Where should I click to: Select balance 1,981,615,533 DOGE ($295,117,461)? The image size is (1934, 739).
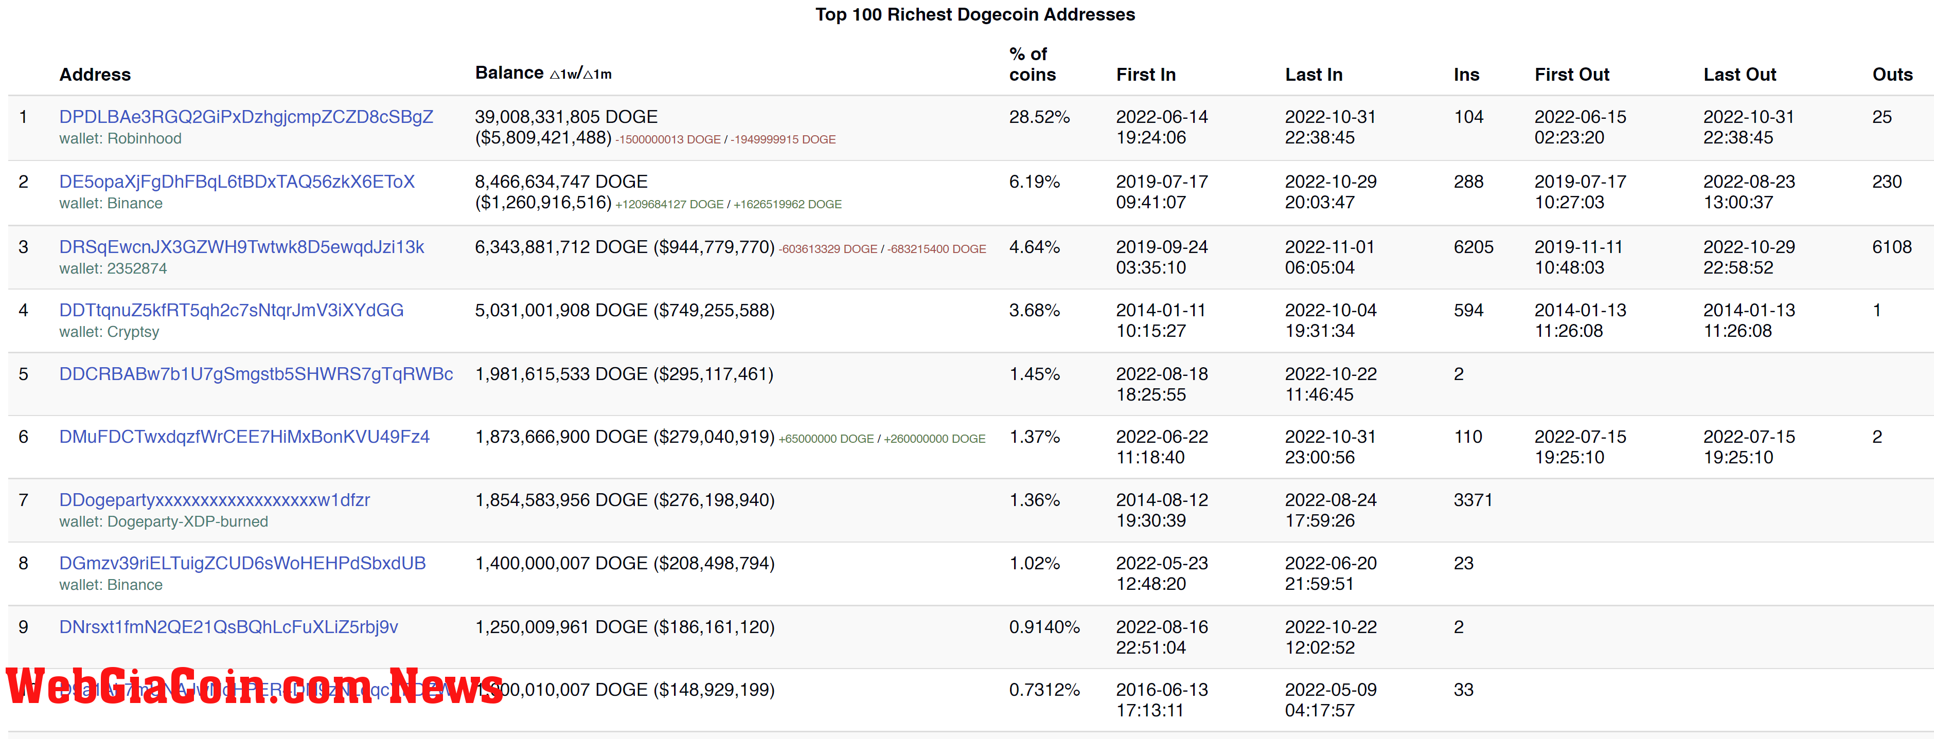click(625, 374)
